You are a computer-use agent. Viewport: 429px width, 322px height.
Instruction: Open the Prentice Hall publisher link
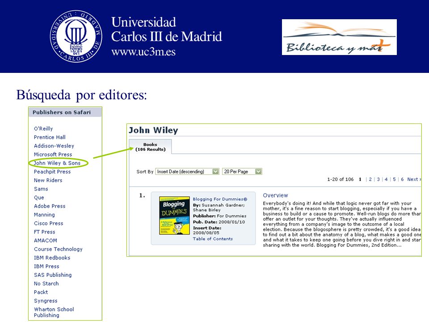pyautogui.click(x=50, y=137)
